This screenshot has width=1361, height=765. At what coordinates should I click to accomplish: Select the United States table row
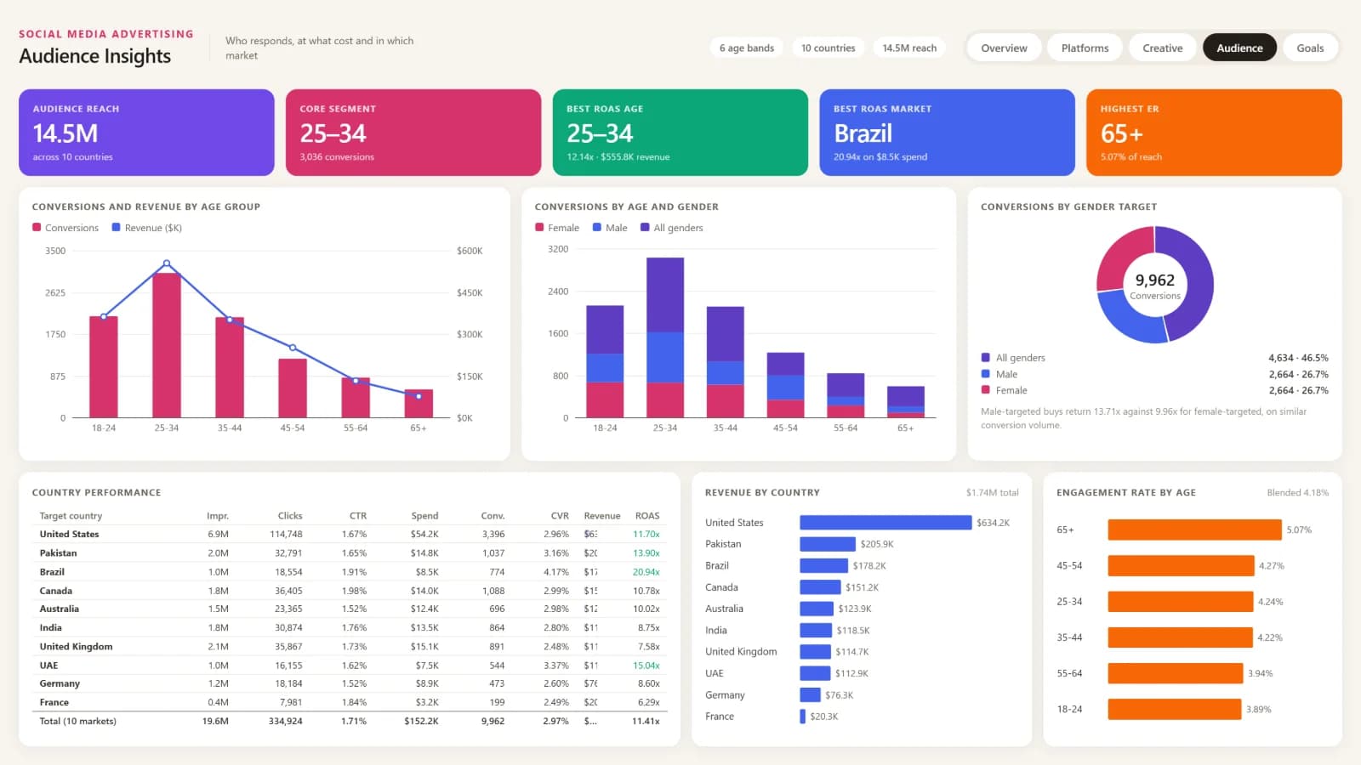(350, 534)
